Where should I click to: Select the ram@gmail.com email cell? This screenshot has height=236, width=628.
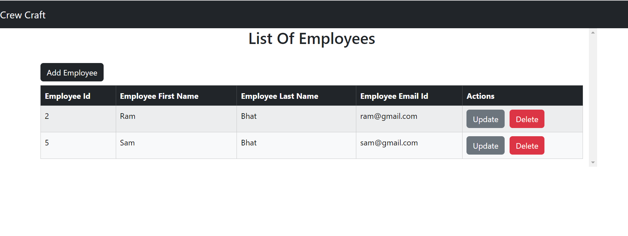(389, 117)
